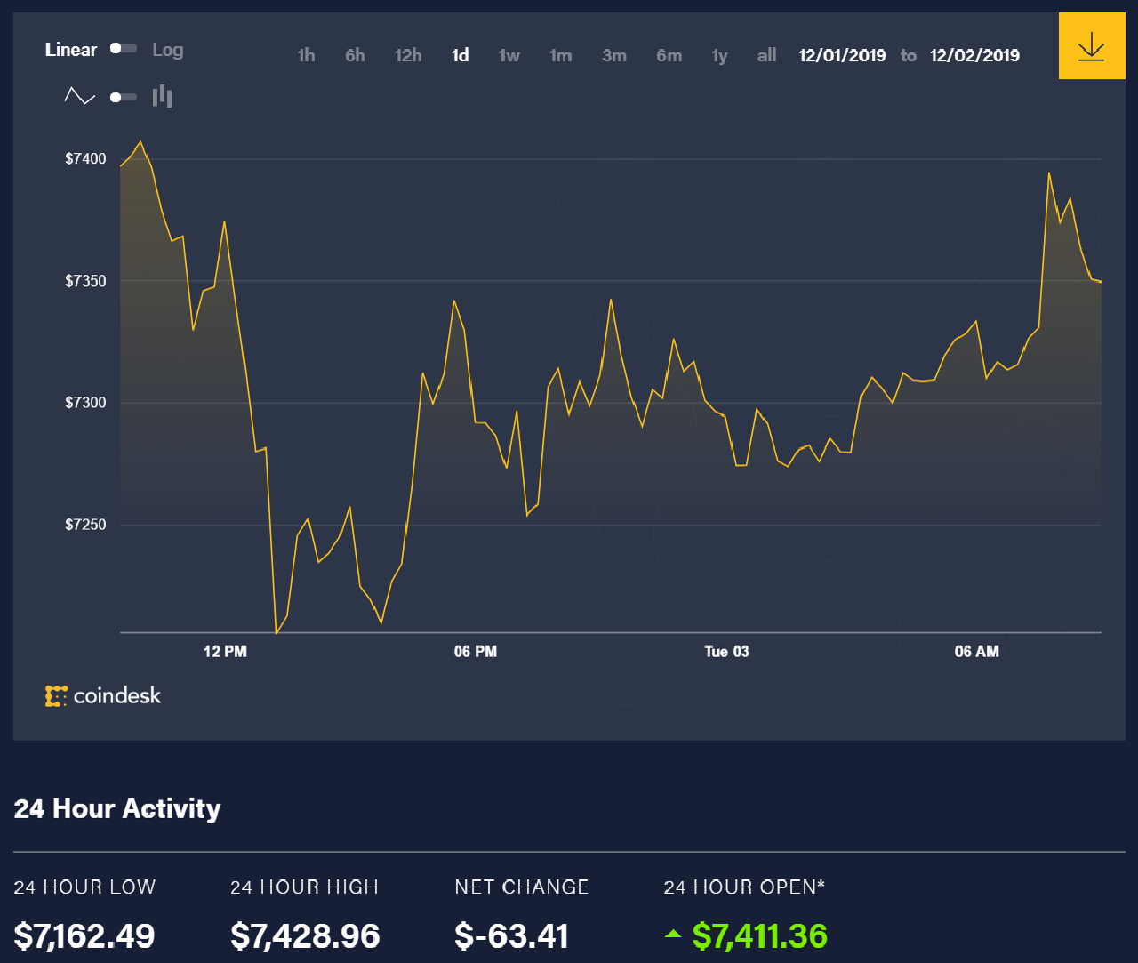Click the $7250 axis label

[85, 525]
